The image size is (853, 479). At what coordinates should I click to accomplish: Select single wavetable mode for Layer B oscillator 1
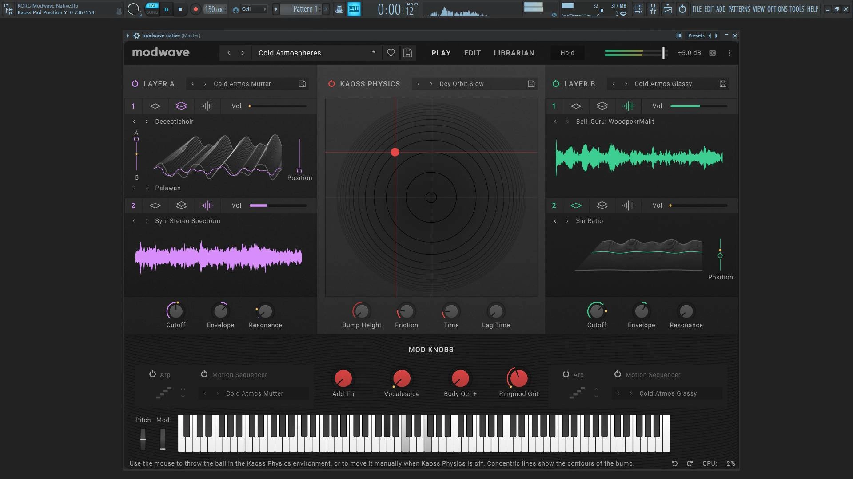576,106
